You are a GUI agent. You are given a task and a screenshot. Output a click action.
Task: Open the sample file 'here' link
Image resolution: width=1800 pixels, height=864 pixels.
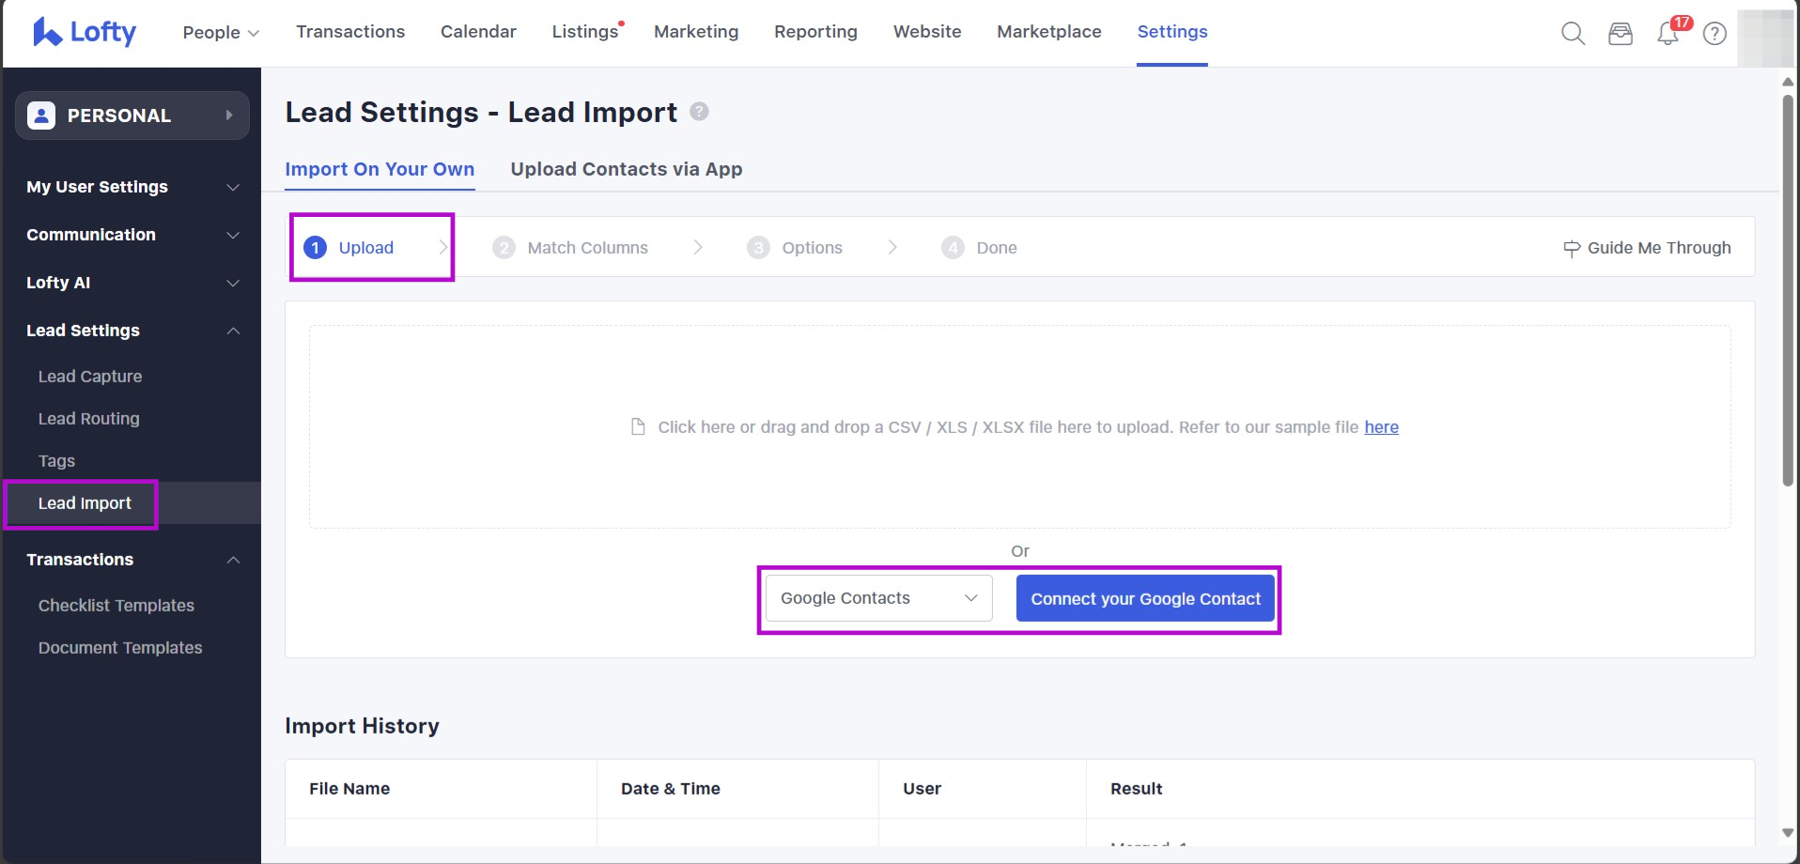point(1381,427)
